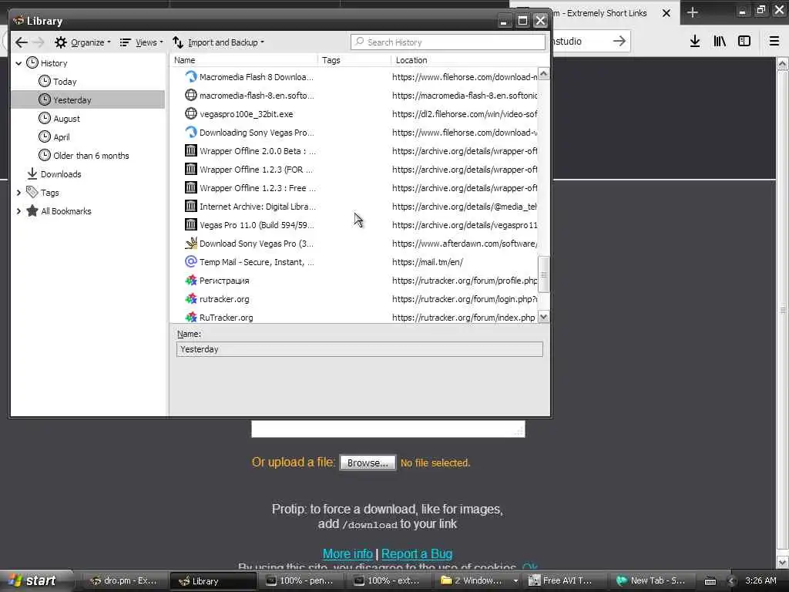Image resolution: width=789 pixels, height=592 pixels.
Task: Select Vegas Pro 11.0 Build entry
Action: point(354,225)
